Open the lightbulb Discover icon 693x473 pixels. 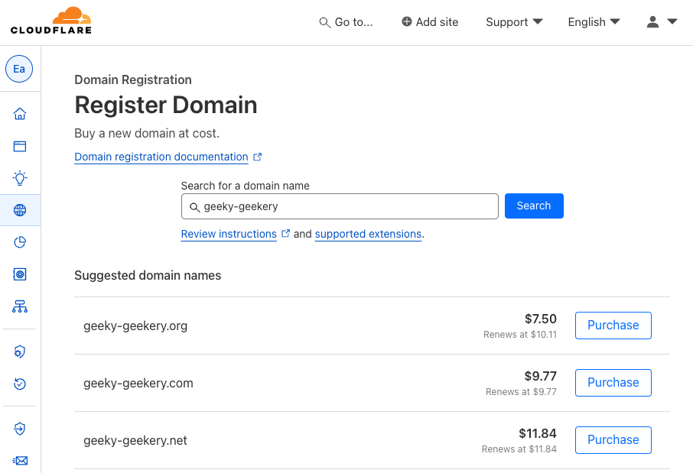point(20,178)
